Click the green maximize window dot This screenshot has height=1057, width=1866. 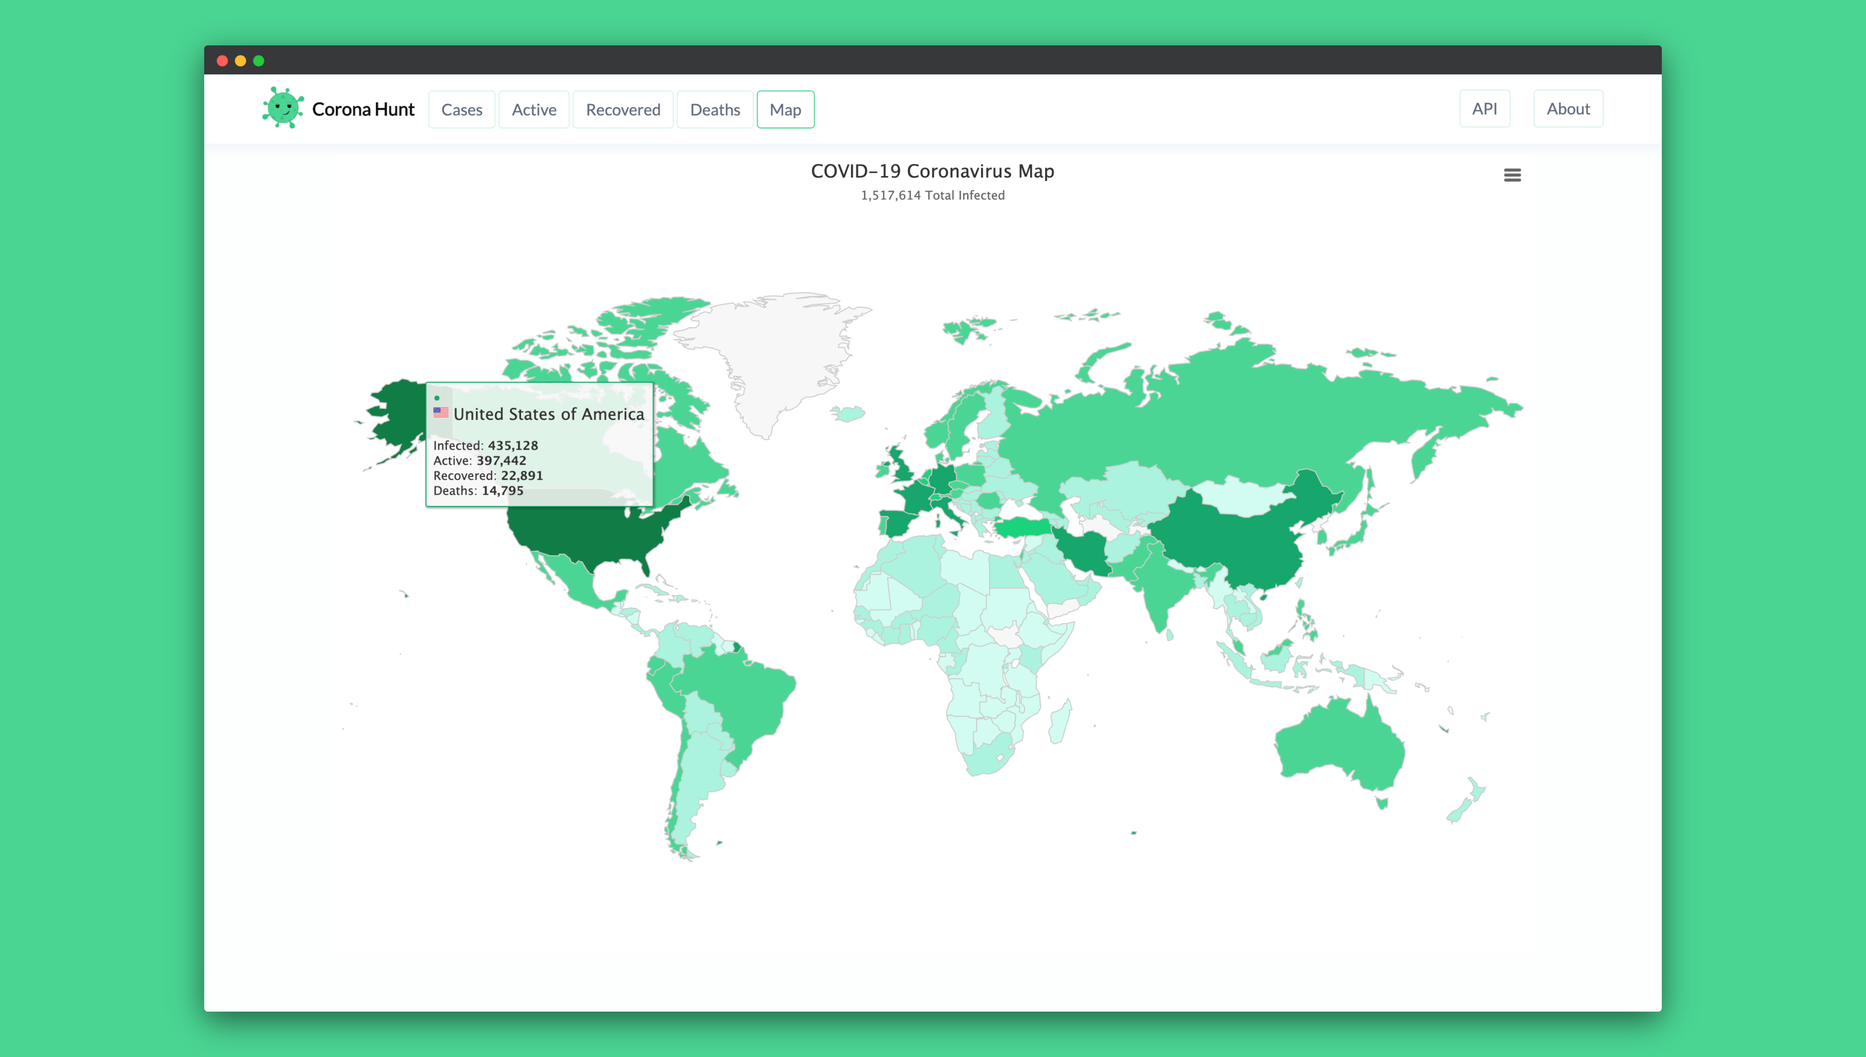click(258, 61)
